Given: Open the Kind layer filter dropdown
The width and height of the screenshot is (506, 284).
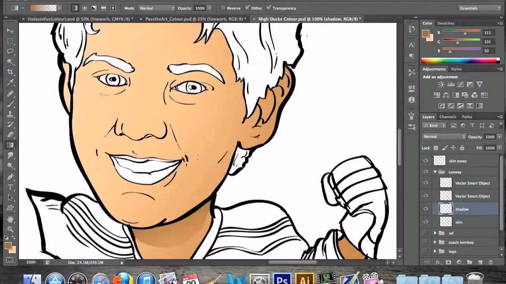Looking at the screenshot, I should tap(434, 125).
